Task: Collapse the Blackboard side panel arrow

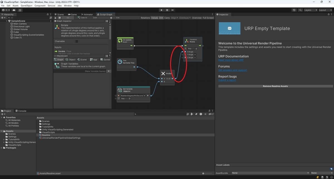Action: coord(107,56)
